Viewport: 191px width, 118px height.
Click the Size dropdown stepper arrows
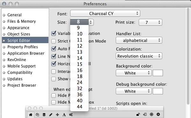(x=91, y=22)
